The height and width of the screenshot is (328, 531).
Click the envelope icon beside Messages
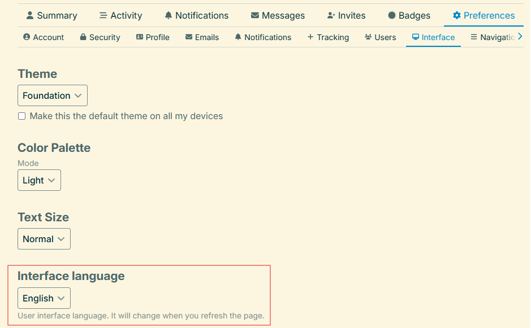point(254,15)
